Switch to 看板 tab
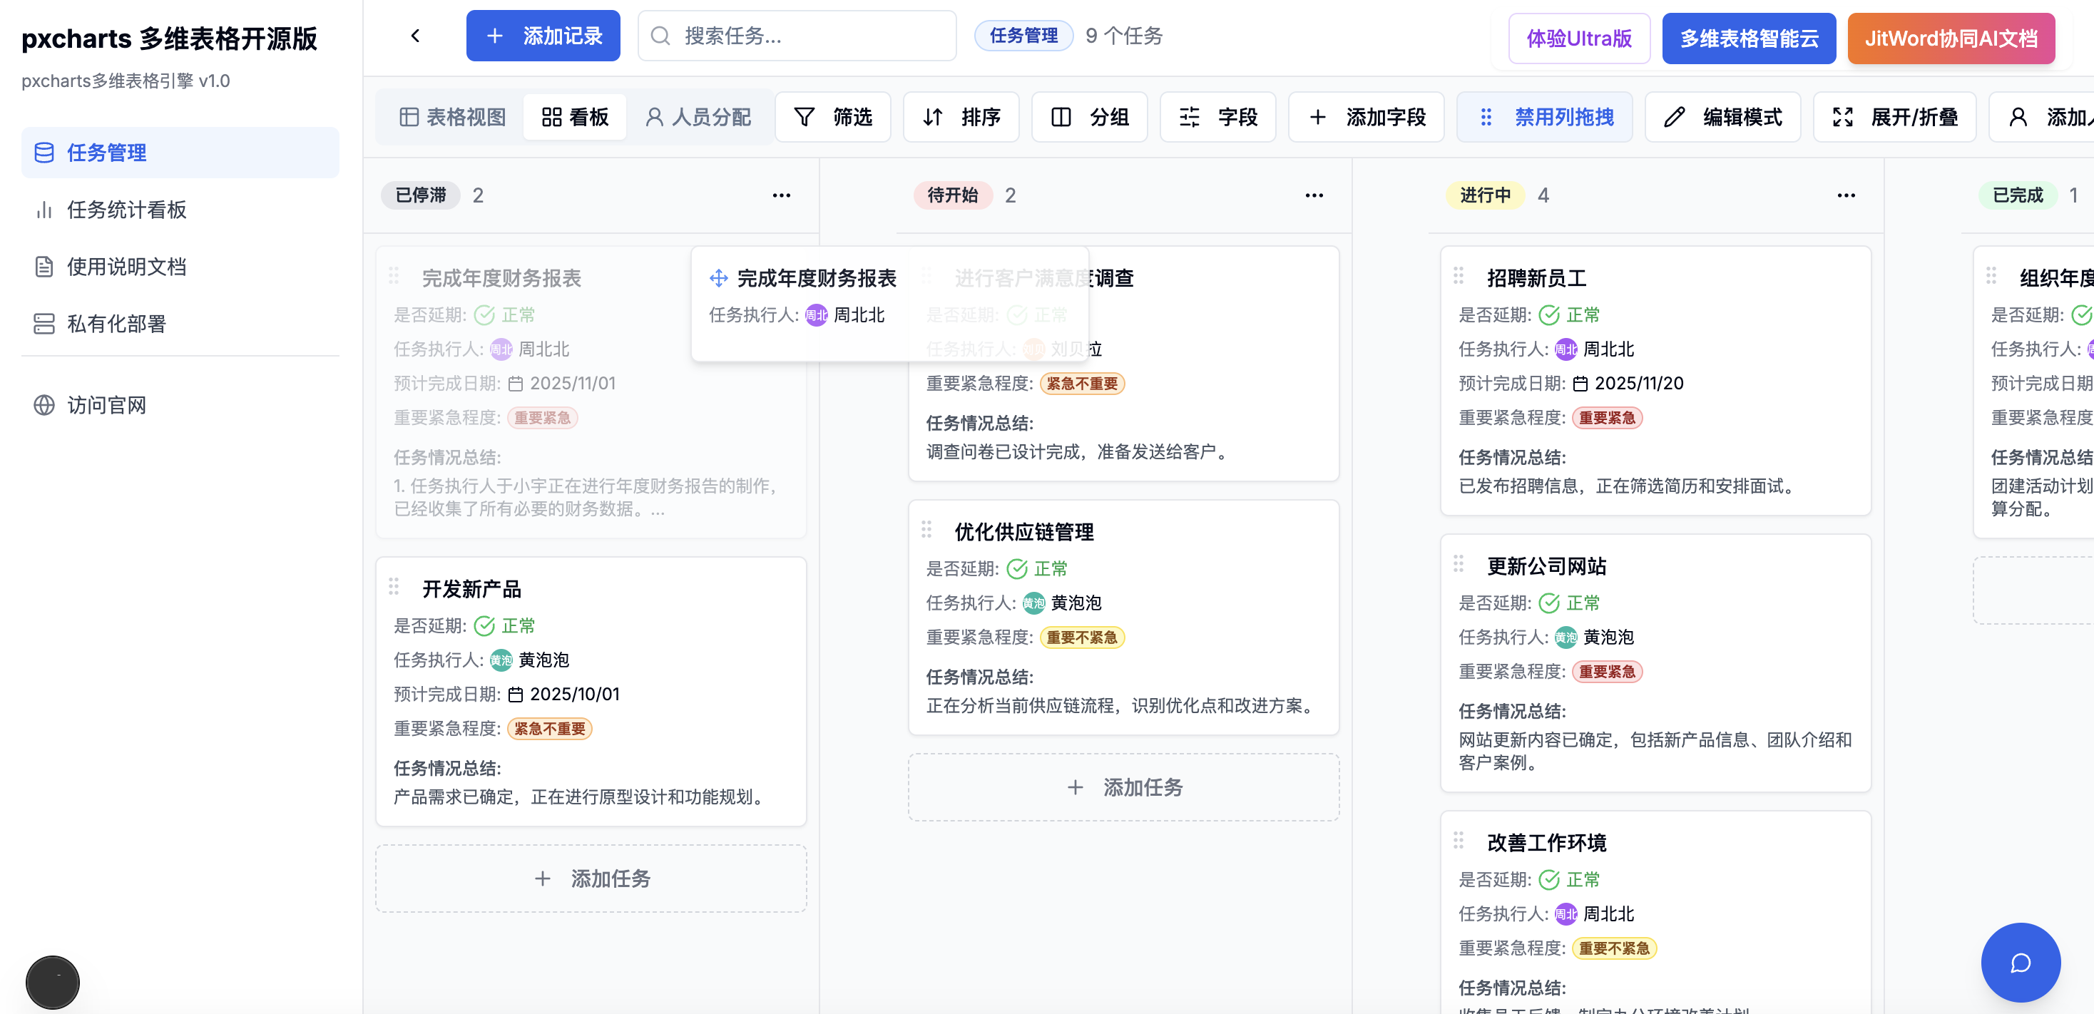 pyautogui.click(x=575, y=117)
